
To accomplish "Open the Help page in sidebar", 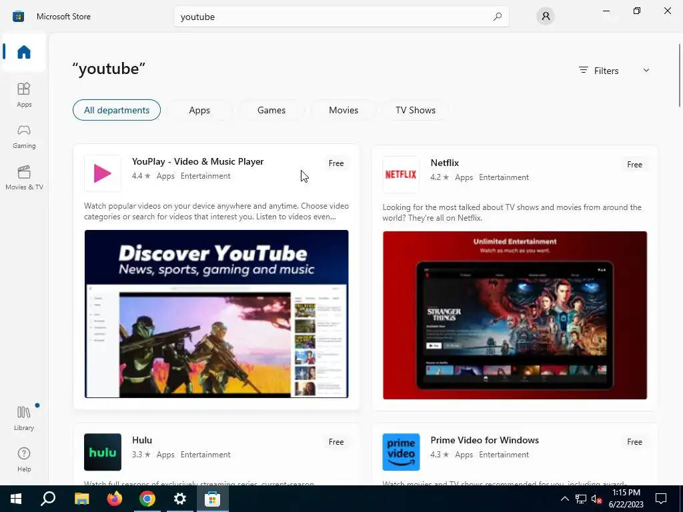I will click(24, 459).
